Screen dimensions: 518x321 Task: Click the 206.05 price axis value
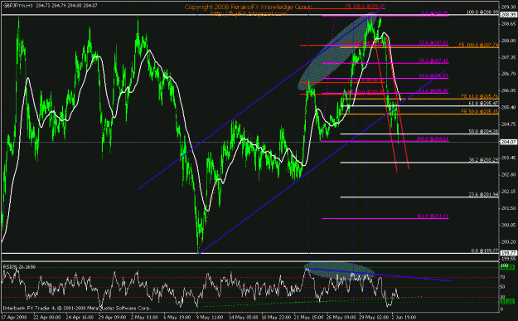[508, 90]
